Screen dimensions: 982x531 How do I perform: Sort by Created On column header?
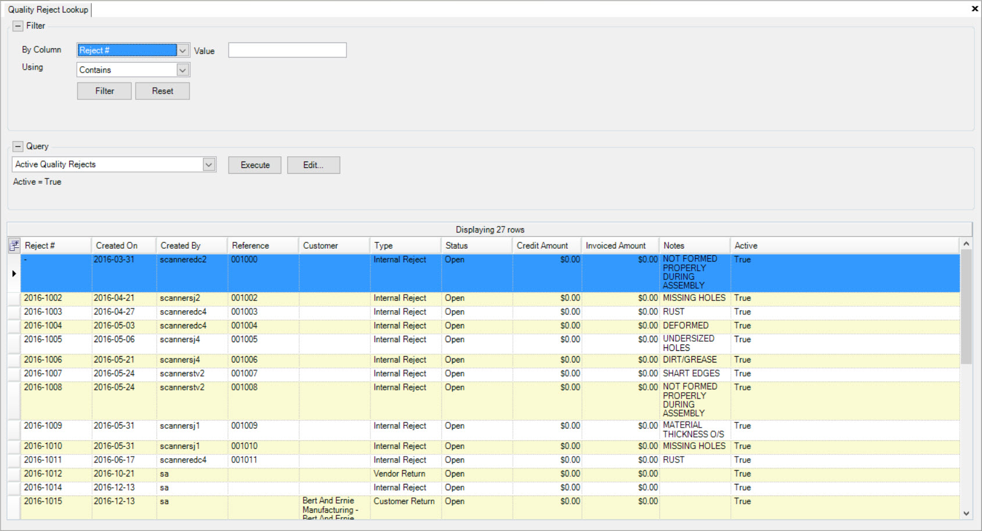pyautogui.click(x=124, y=245)
